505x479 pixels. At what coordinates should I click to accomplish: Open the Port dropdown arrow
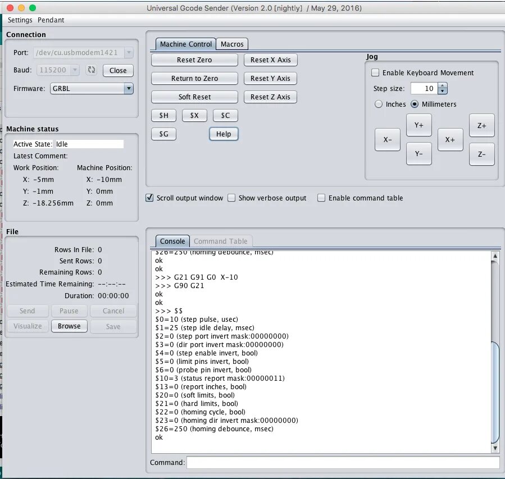[x=129, y=52]
